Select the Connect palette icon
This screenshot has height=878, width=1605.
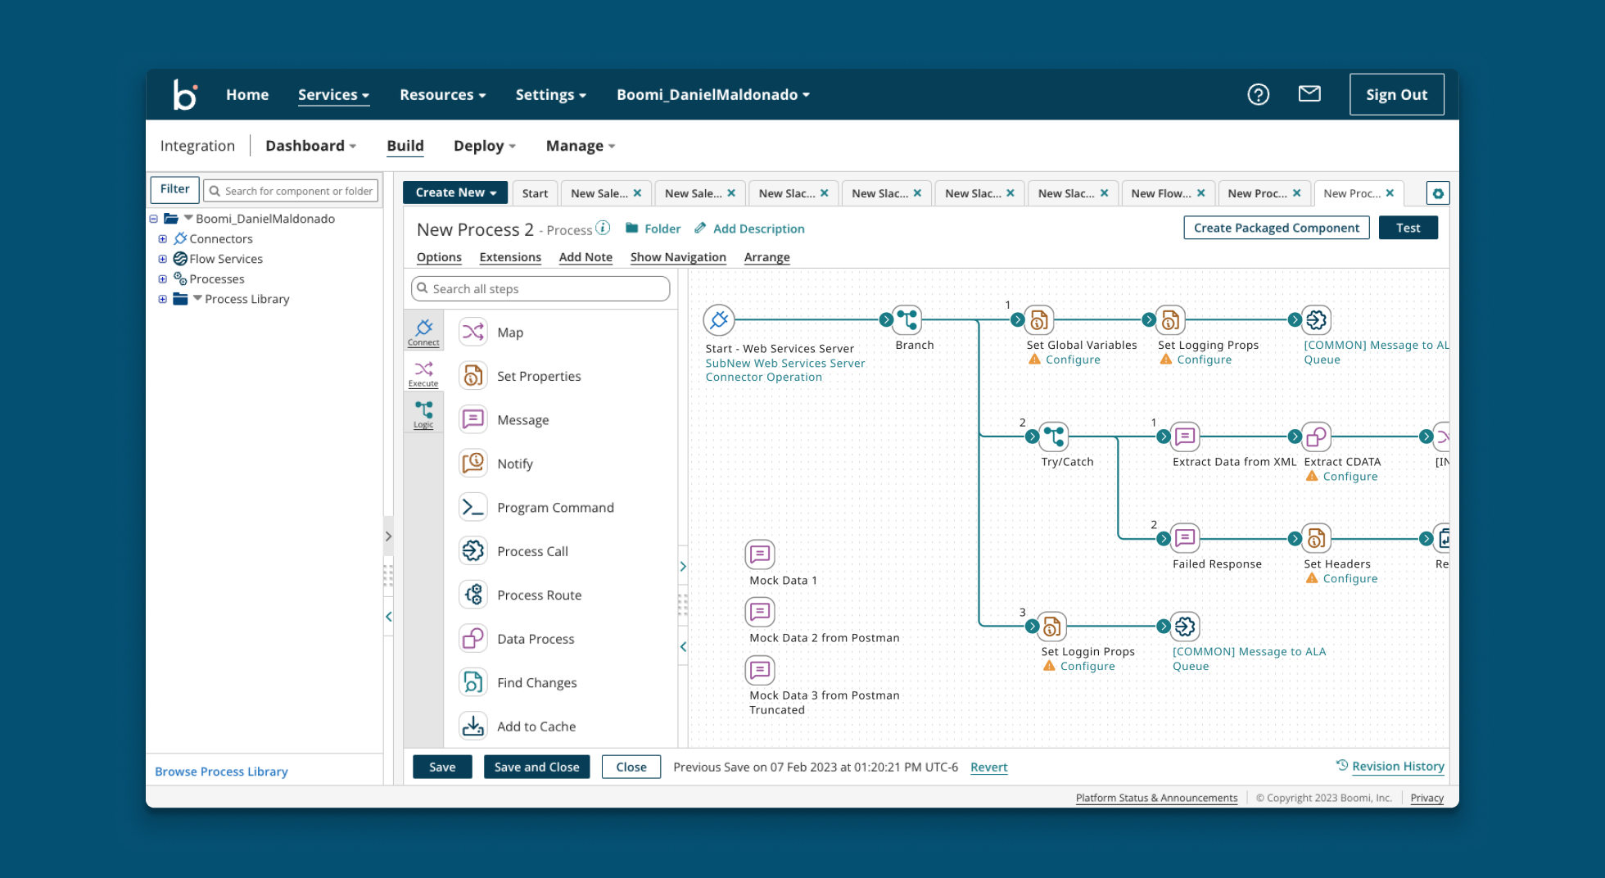tap(423, 332)
